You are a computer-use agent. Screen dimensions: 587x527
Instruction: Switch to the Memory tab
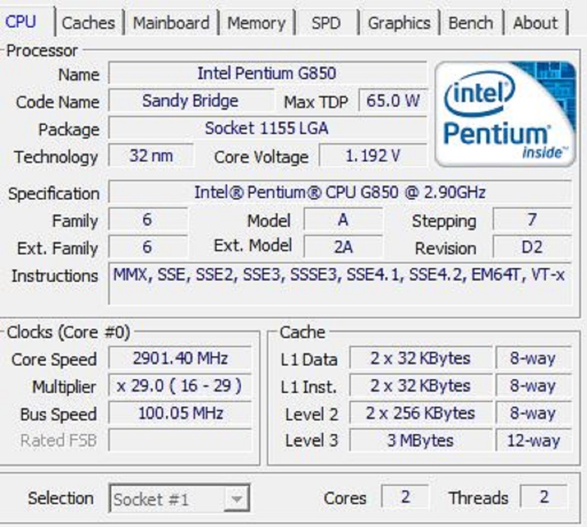pos(256,23)
